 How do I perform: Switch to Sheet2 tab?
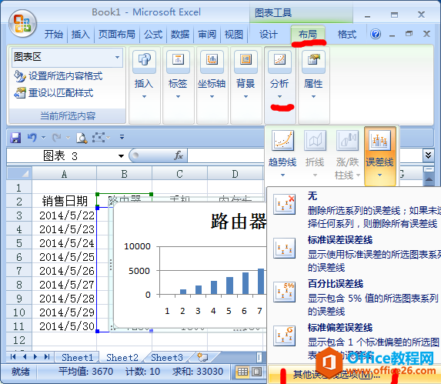[x=122, y=357]
